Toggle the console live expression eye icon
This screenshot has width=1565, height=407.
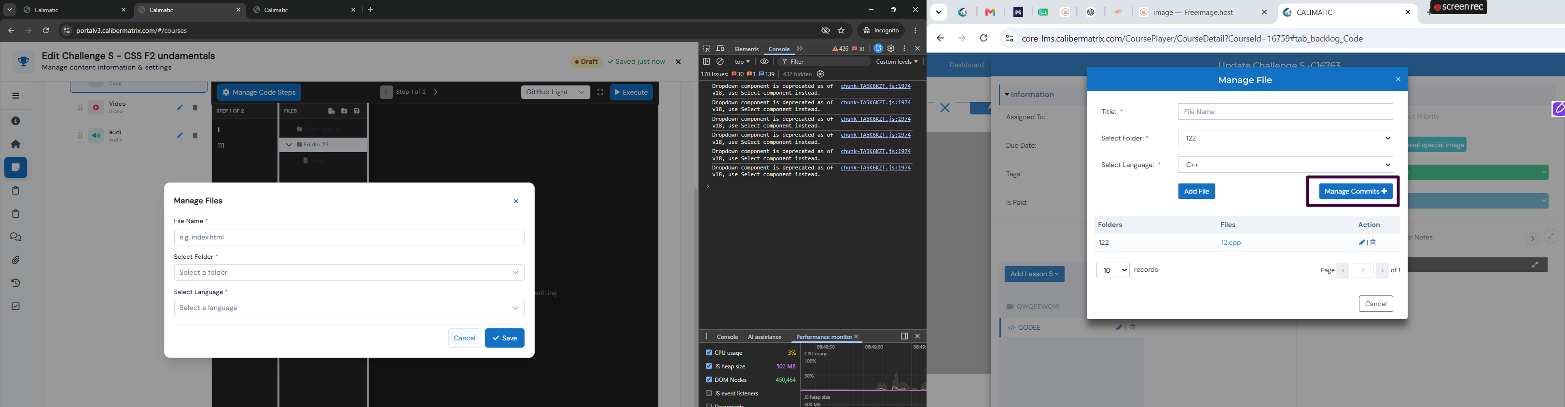point(764,61)
